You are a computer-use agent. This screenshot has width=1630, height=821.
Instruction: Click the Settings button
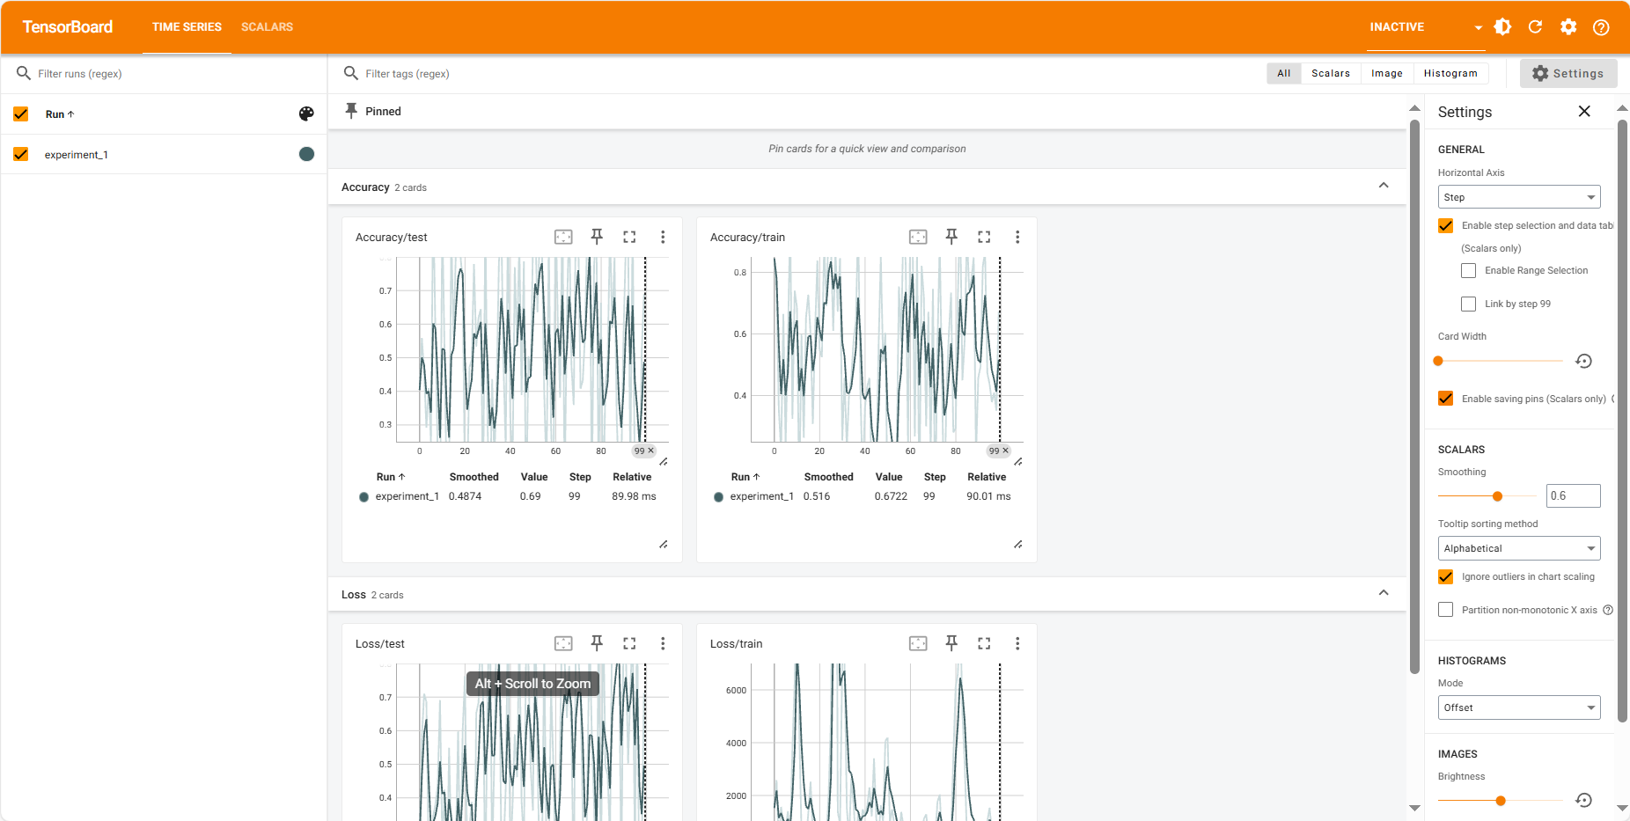pyautogui.click(x=1568, y=74)
